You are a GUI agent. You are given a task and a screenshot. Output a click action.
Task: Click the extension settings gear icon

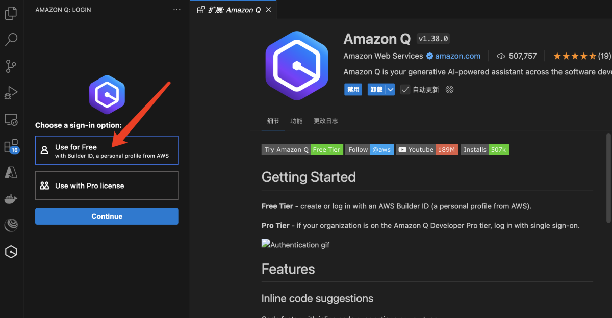pos(449,90)
